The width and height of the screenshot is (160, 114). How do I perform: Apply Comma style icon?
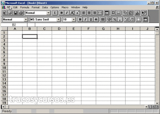click(x=120, y=19)
